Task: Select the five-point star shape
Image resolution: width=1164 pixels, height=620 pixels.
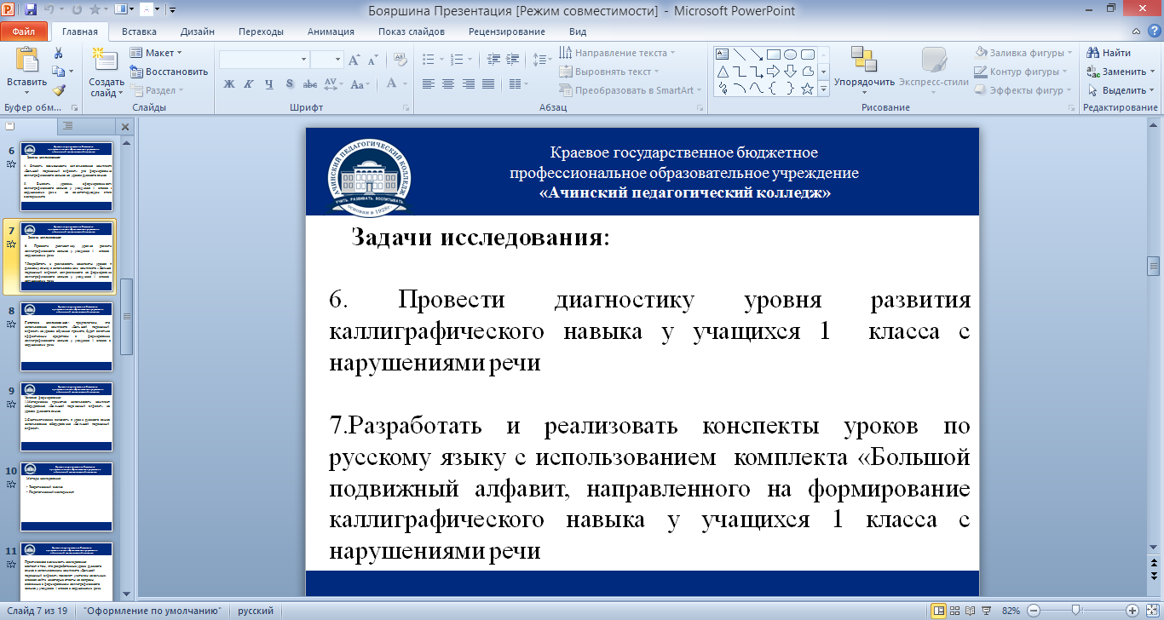Action: pyautogui.click(x=808, y=88)
